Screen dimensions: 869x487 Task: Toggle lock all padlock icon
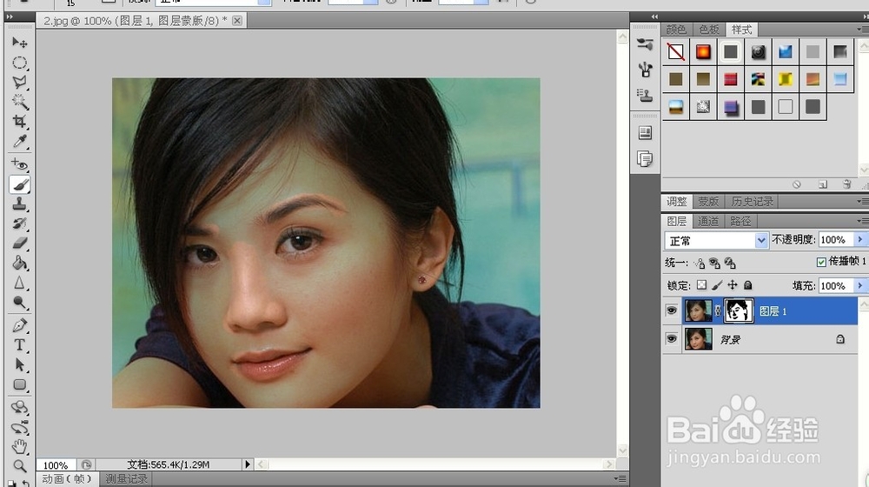747,285
